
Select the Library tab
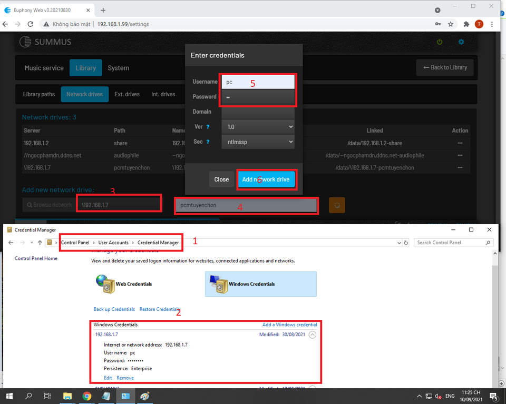[86, 68]
